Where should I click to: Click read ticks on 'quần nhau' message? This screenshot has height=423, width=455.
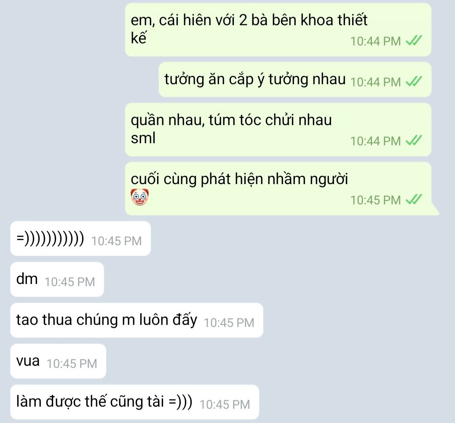[x=414, y=141]
